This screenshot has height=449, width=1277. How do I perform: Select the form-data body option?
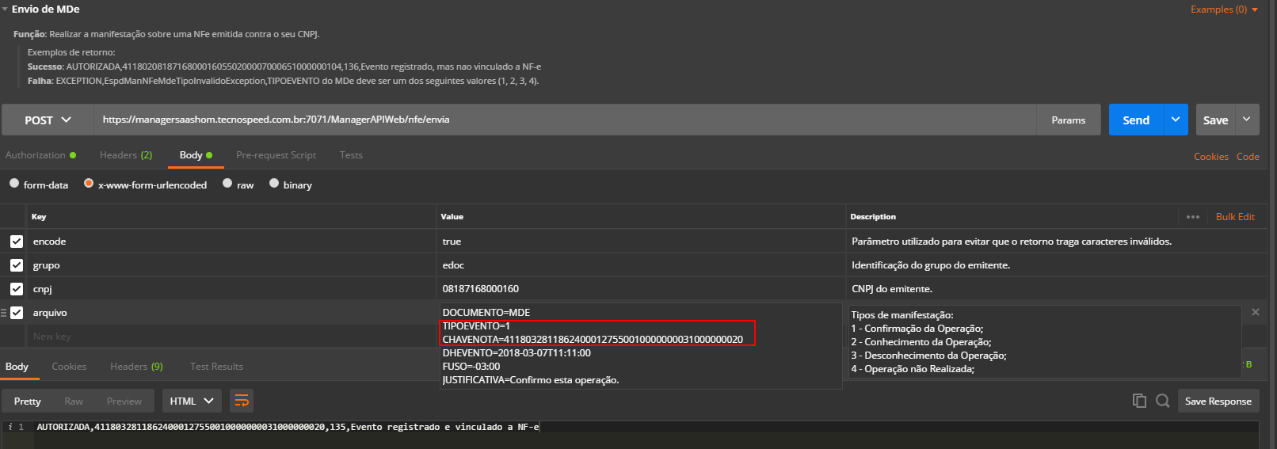click(14, 184)
